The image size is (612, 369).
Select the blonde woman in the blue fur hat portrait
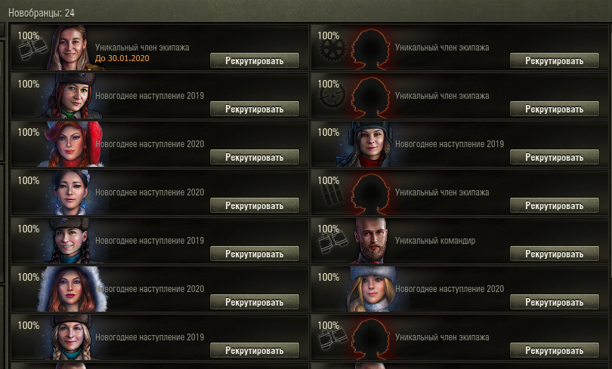coord(372,289)
